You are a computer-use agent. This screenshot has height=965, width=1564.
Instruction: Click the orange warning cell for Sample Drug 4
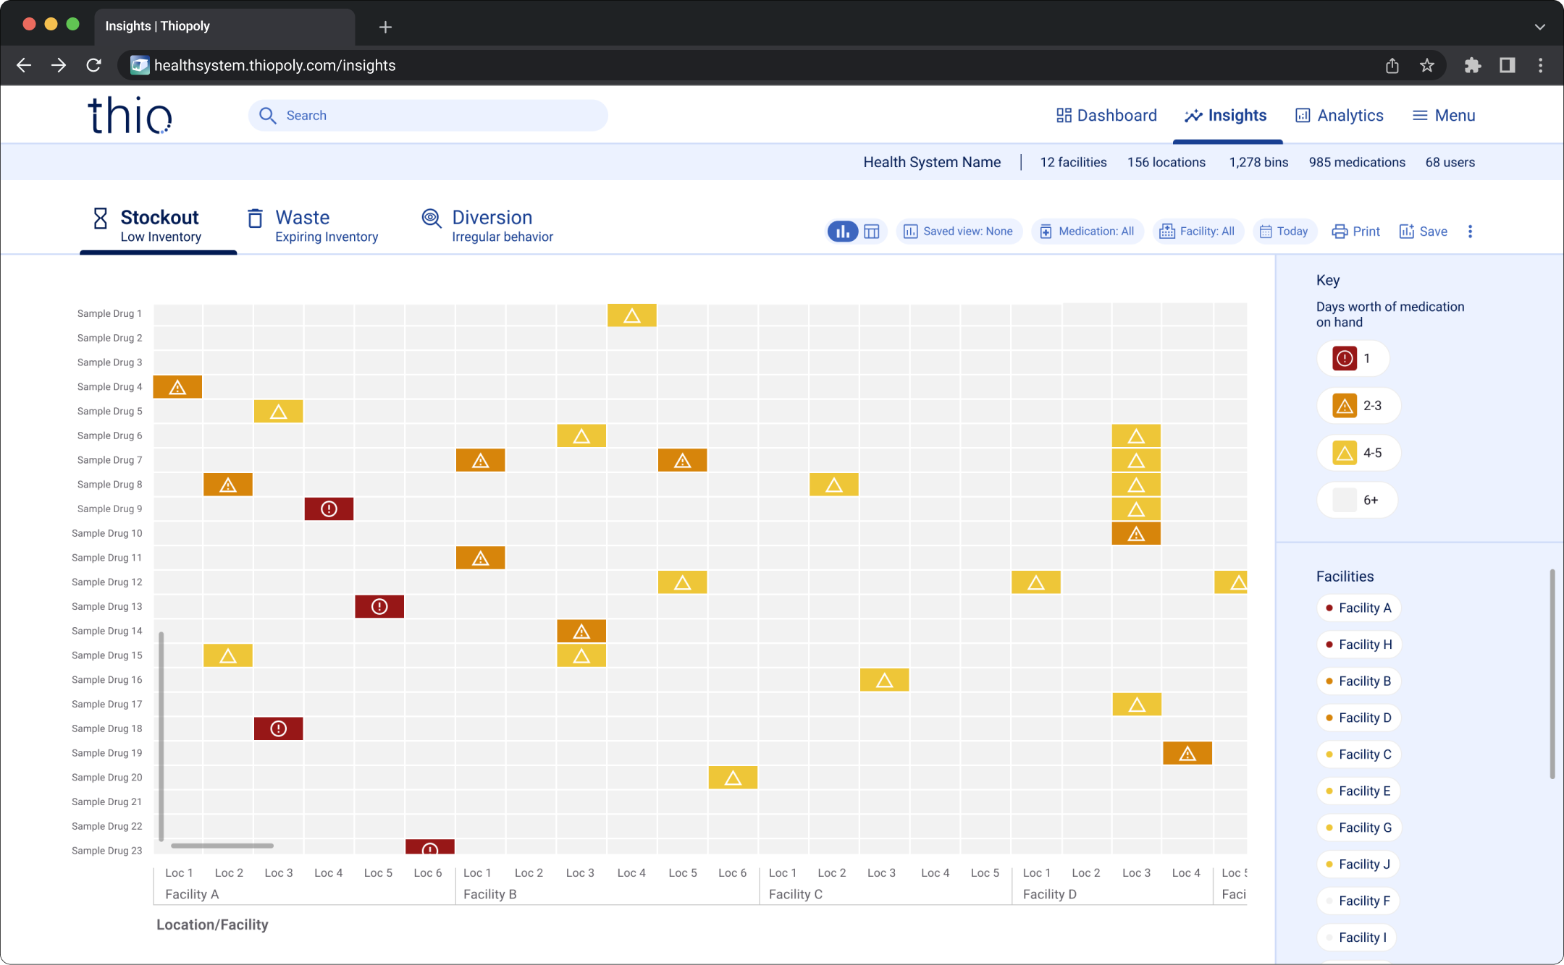coord(177,387)
